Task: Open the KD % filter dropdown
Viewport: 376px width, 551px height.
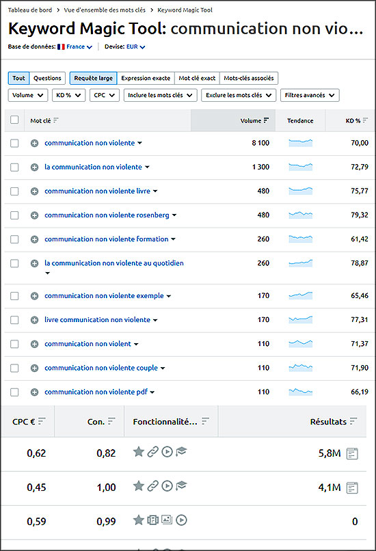Action: tap(68, 95)
